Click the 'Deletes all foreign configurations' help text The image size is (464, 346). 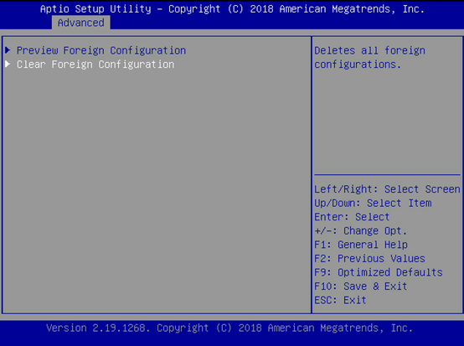coord(369,58)
